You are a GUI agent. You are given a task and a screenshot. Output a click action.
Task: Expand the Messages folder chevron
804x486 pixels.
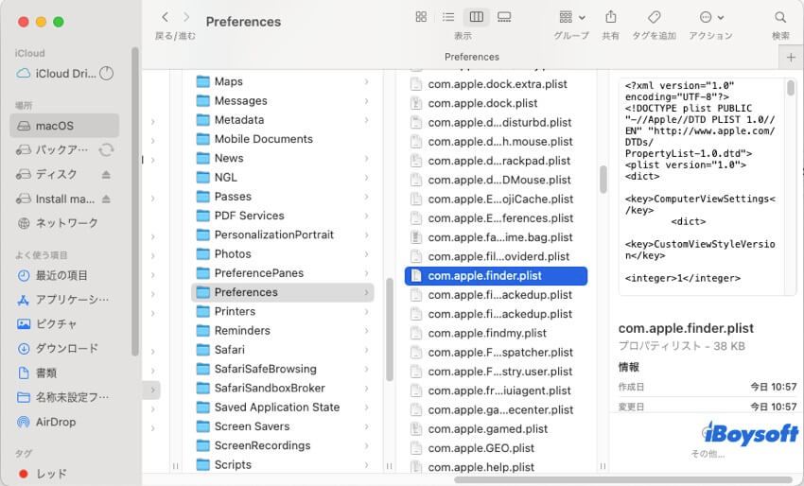367,101
